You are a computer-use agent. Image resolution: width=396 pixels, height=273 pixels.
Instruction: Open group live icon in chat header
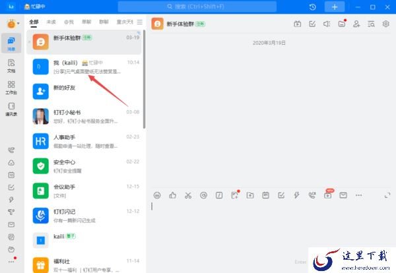tap(297, 24)
